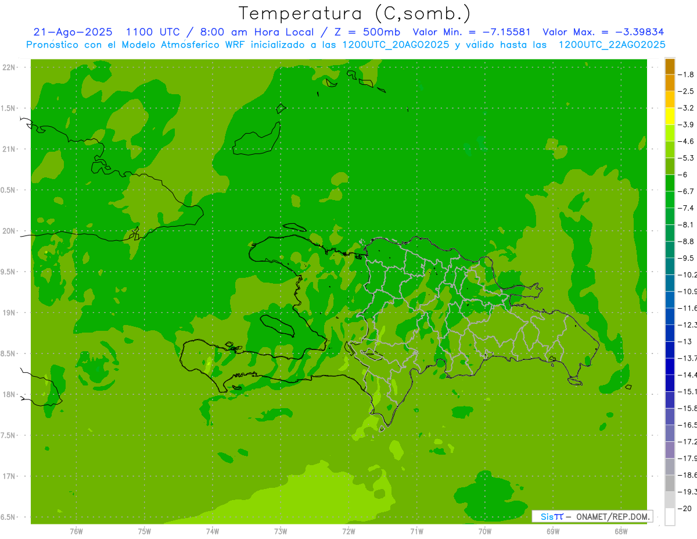This screenshot has height=539, width=697.
Task: Click the '-1.8' legend value
Action: click(x=687, y=74)
